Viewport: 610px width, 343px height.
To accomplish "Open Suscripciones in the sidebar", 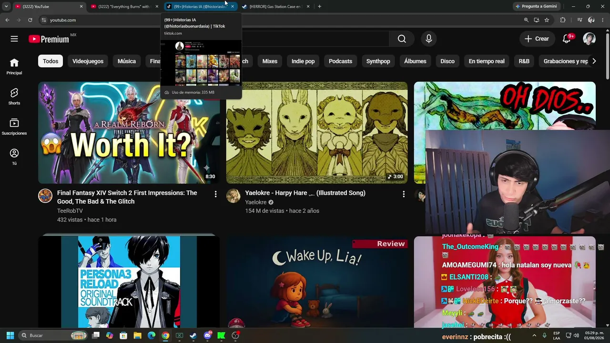I will tap(14, 127).
